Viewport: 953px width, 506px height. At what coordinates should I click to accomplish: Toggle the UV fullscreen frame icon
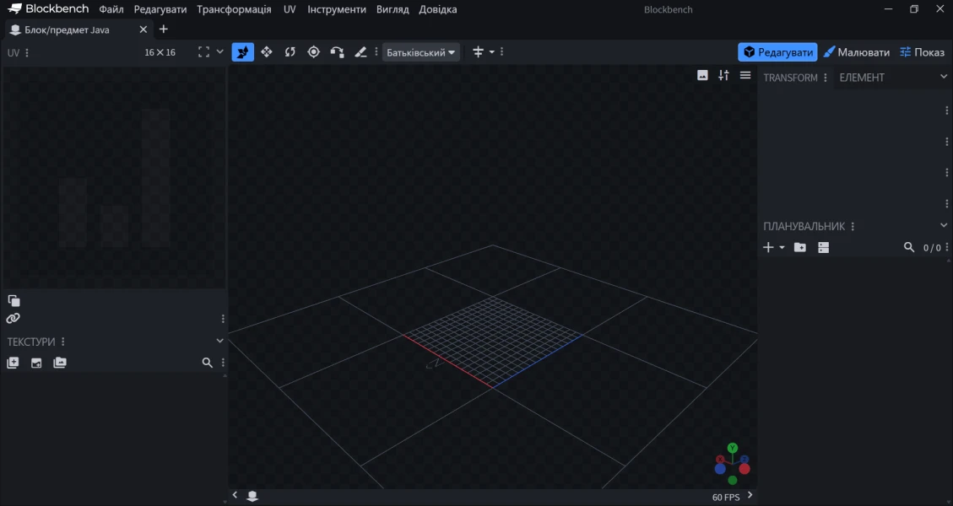click(x=203, y=52)
